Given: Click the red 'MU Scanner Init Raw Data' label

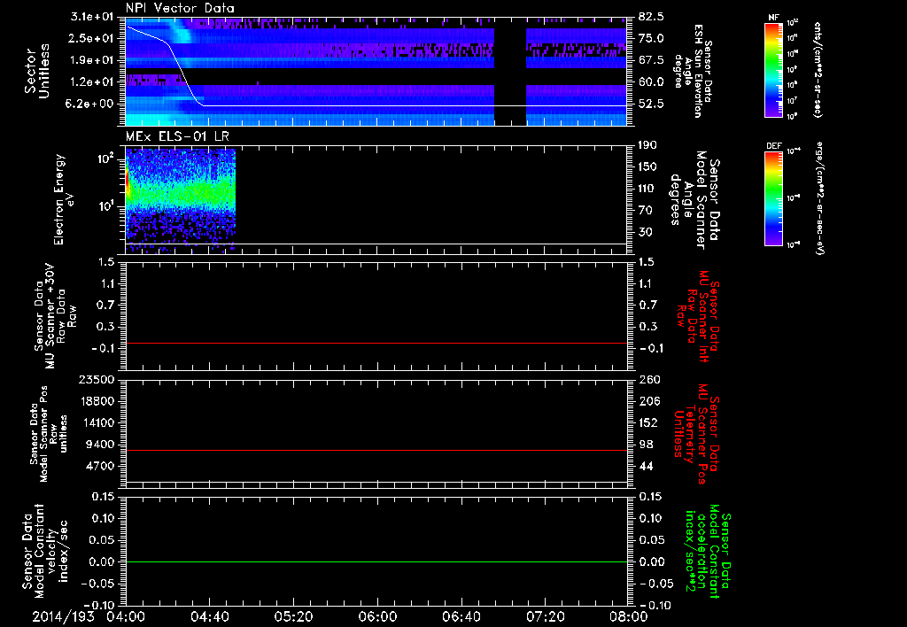Looking at the screenshot, I should coord(698,316).
